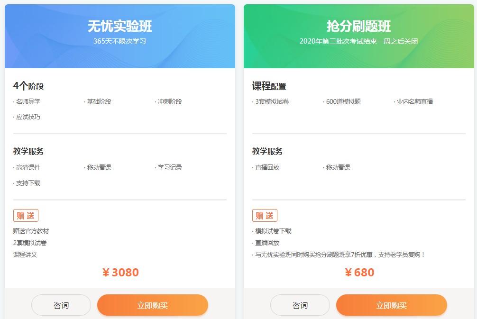477x319 pixels.
Task: Click the 立即购买 button for 抢分刷题班
Action: (x=392, y=305)
